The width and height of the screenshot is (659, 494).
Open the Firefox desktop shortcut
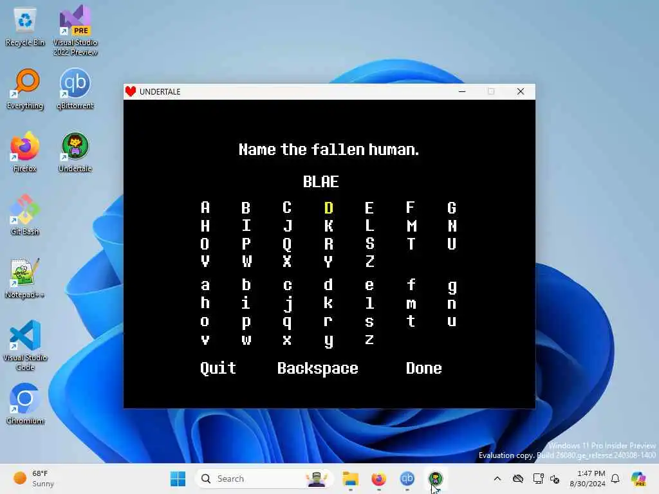[x=25, y=152]
